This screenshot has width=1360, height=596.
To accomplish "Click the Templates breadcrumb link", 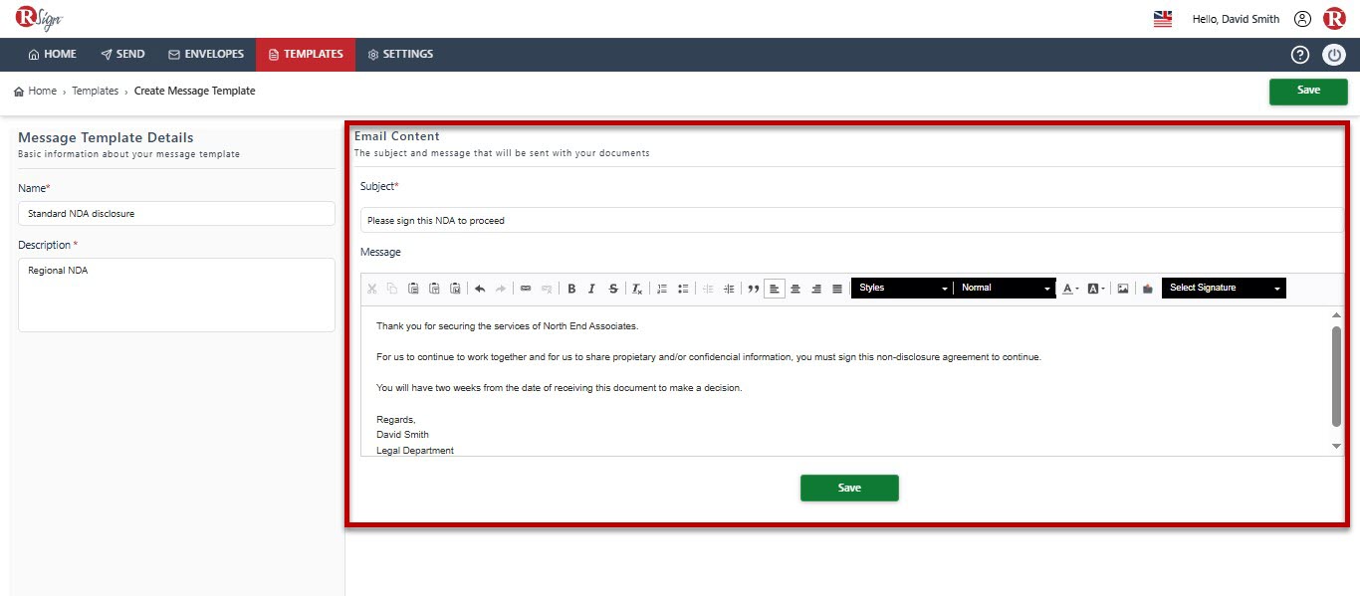I will [x=95, y=91].
